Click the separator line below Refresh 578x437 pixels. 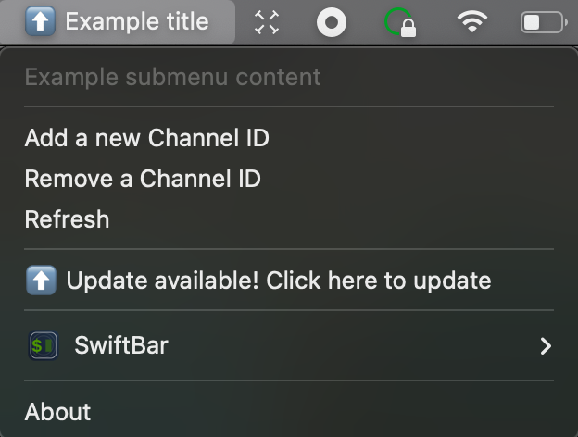point(289,249)
